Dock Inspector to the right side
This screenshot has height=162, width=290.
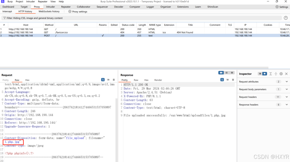265,74
